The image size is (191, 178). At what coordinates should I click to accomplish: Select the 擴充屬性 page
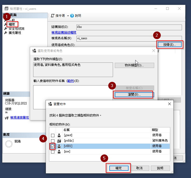click(x=15, y=33)
